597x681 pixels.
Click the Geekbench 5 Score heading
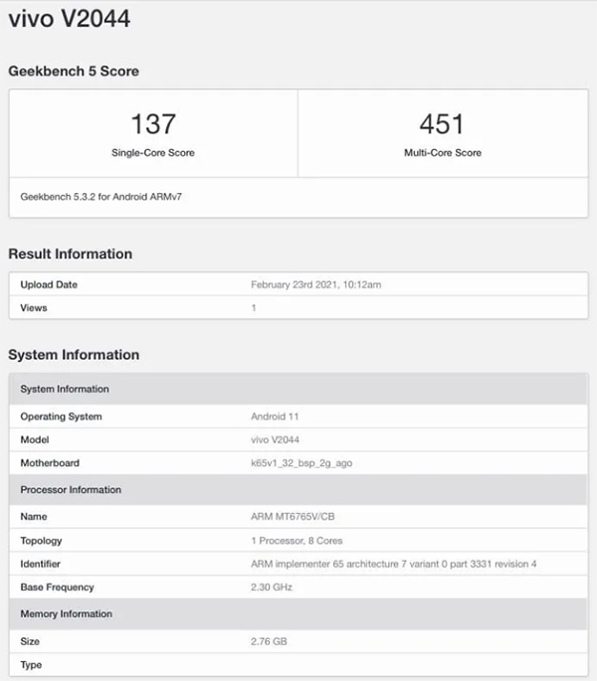coord(74,72)
